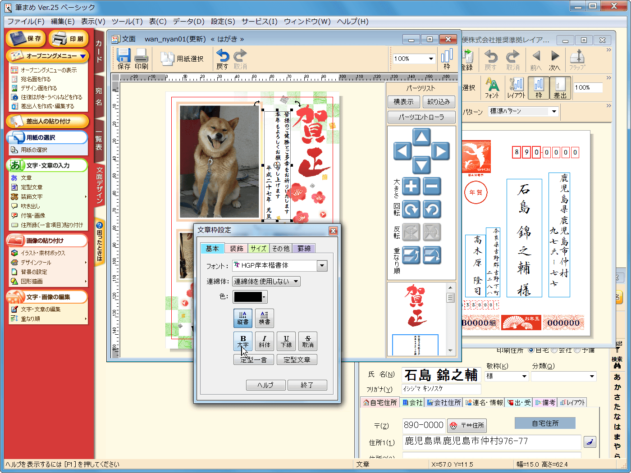Select horizontal writing 横書 in dialog

[x=265, y=318]
